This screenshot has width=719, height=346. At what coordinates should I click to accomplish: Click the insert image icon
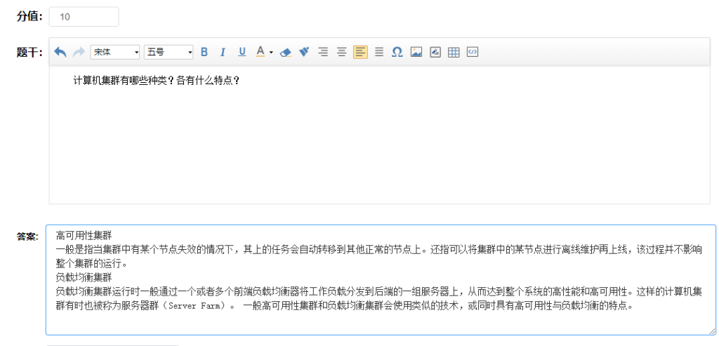pyautogui.click(x=416, y=53)
